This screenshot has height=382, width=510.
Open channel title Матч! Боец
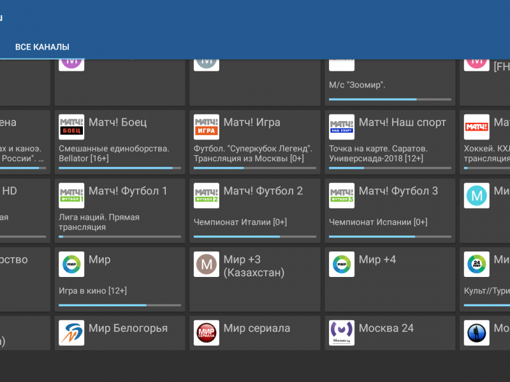[x=118, y=122]
